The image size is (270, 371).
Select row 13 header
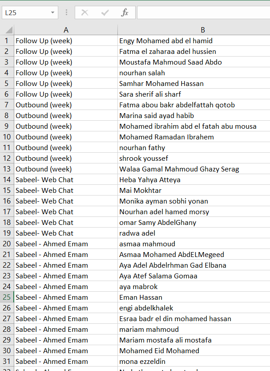7,169
